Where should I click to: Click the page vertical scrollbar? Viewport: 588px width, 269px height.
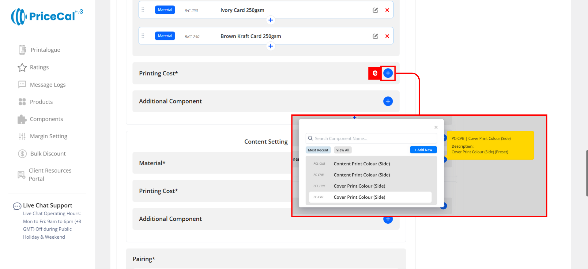click(x=586, y=173)
